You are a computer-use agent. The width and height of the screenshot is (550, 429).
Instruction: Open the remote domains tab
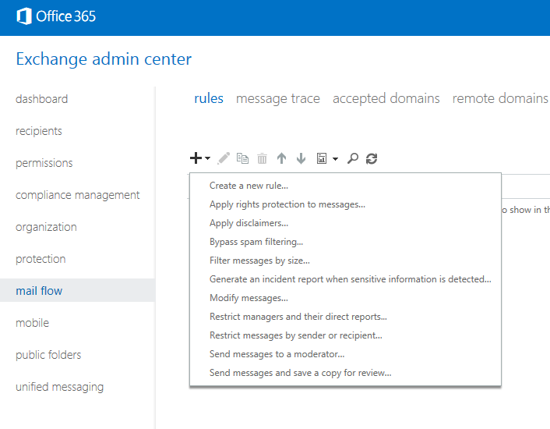click(x=500, y=98)
